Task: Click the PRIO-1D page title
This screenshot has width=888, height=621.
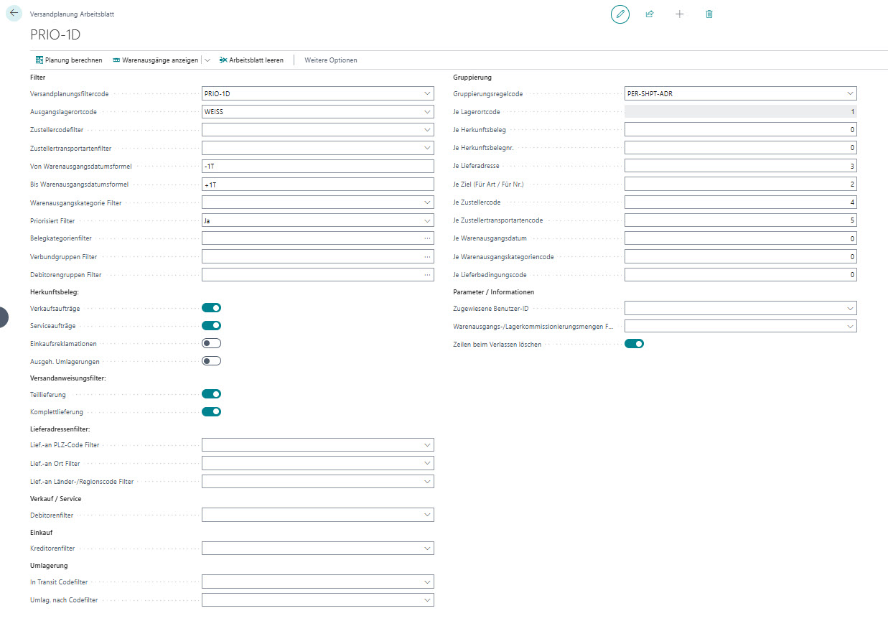Action: (x=55, y=34)
